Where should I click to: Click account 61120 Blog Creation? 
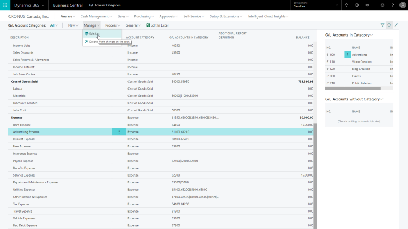359,69
